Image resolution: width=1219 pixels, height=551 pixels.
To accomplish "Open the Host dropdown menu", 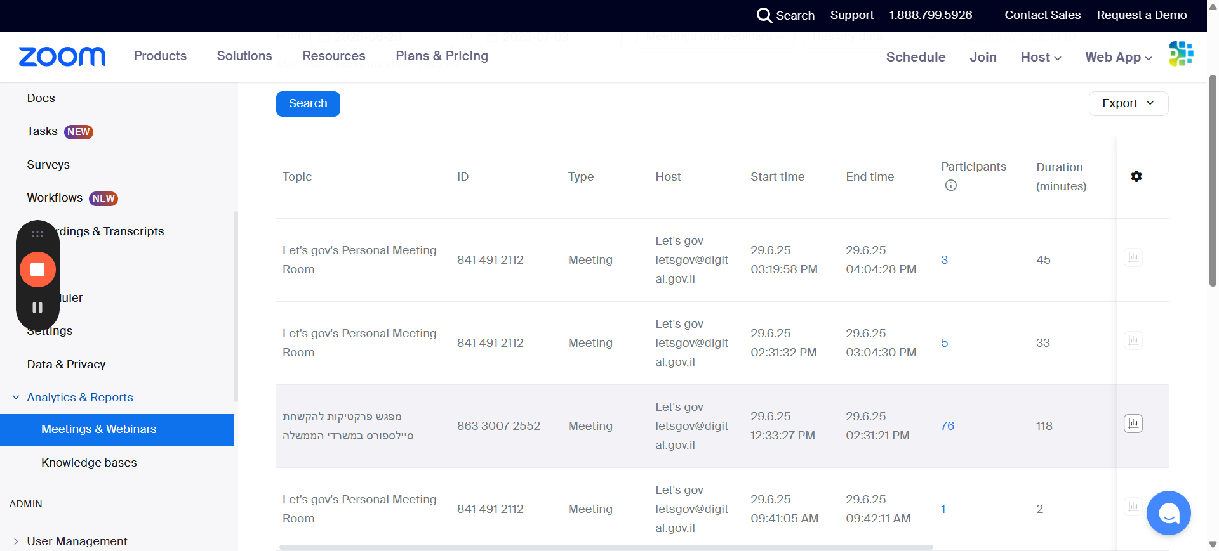I will pyautogui.click(x=1041, y=57).
